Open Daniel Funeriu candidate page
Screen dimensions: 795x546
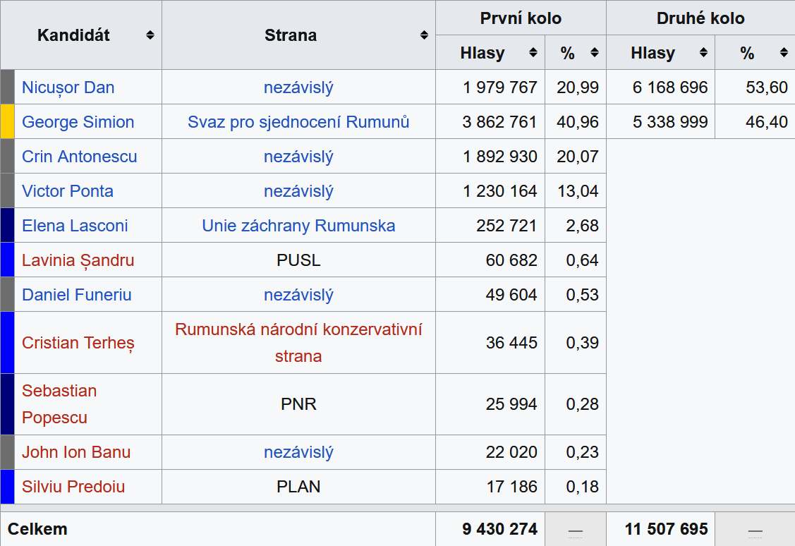pos(77,295)
